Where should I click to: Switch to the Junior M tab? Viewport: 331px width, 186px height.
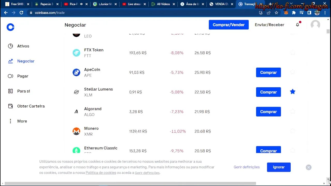[105, 4]
